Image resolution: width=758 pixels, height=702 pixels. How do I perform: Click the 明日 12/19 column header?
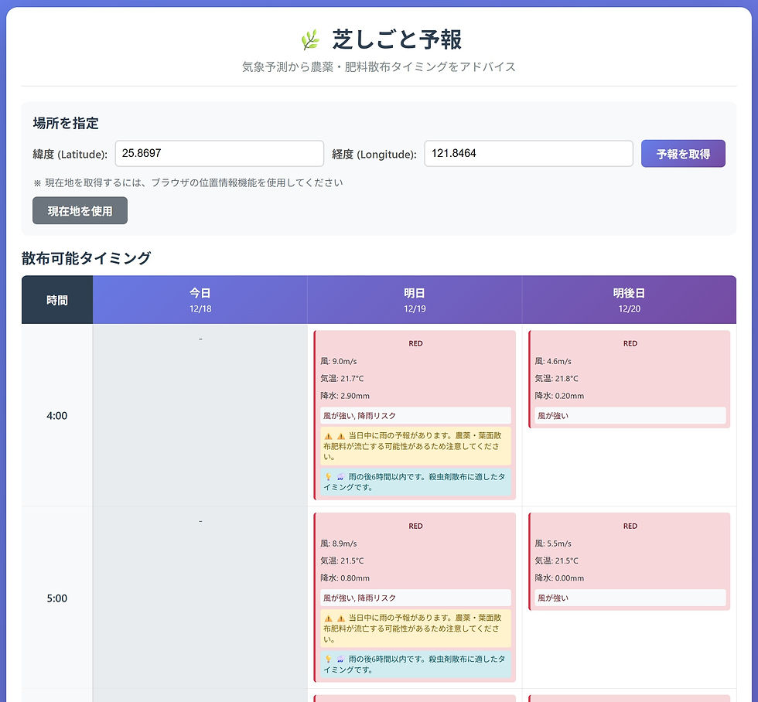415,298
